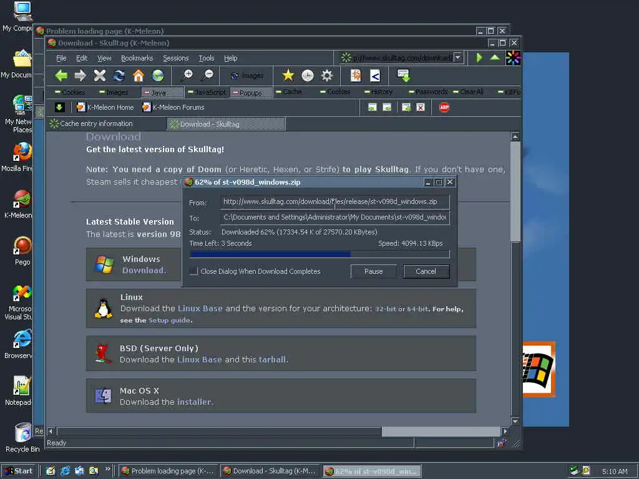Click the vertical scrollbar thumb of page
This screenshot has width=639, height=479.
point(515,191)
